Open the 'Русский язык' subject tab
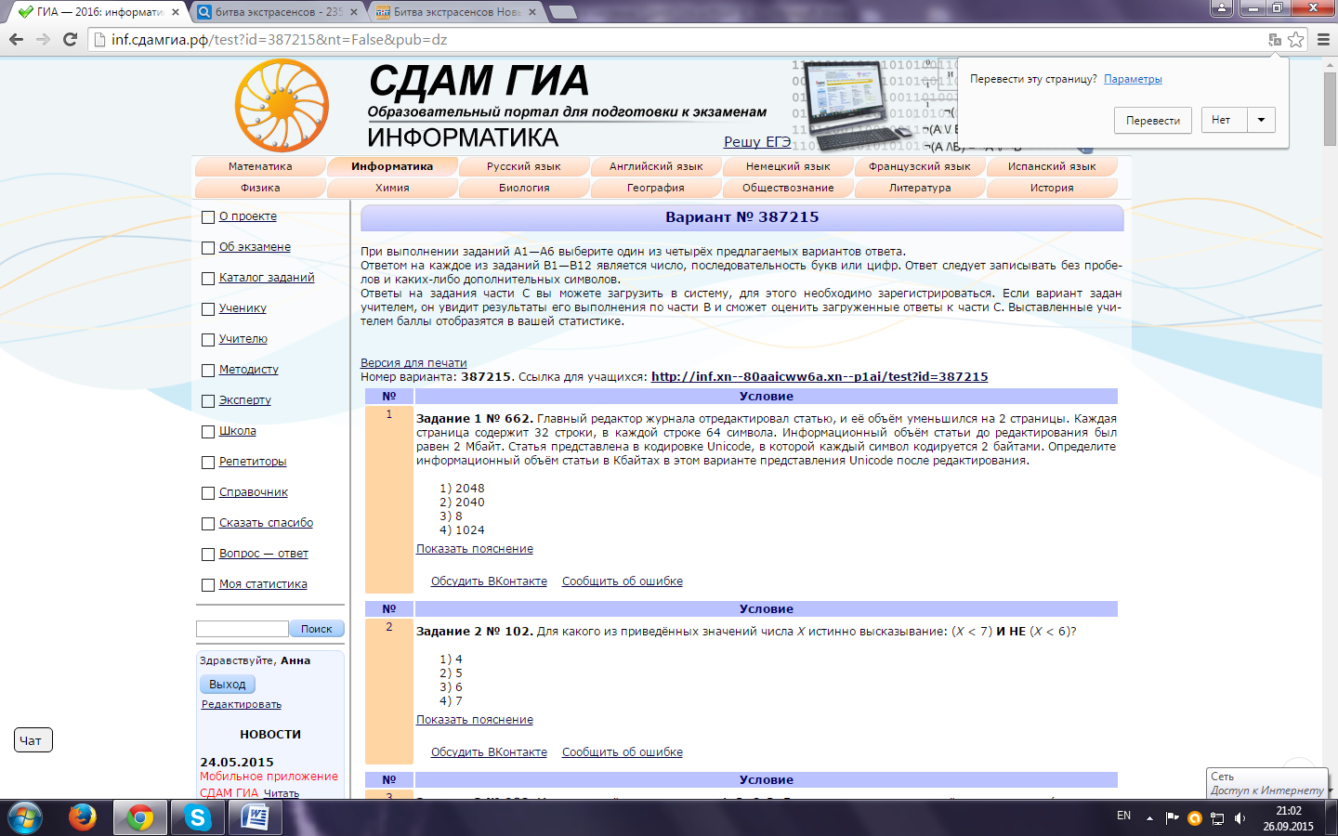The height and width of the screenshot is (836, 1338). pyautogui.click(x=524, y=166)
